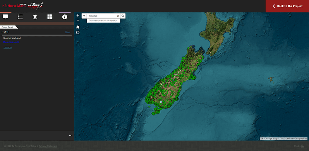The image size is (309, 151).
Task: Open the layers stack icon
Action: [x=35, y=17]
